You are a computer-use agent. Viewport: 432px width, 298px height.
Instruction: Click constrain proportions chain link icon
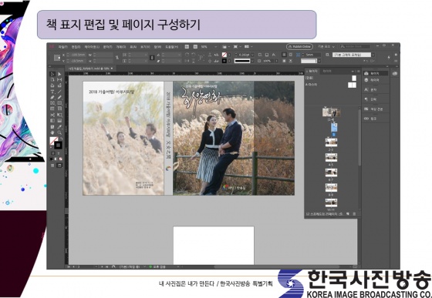pyautogui.click(x=117, y=57)
